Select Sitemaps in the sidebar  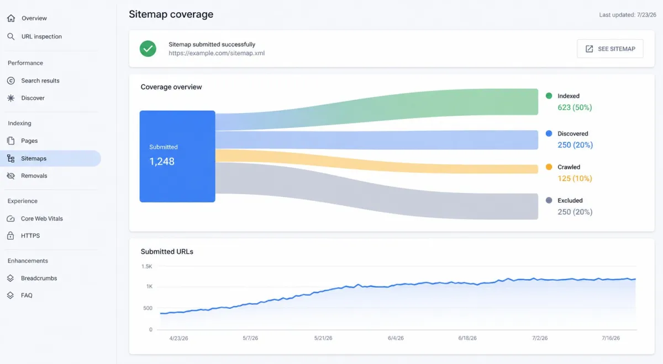point(50,158)
